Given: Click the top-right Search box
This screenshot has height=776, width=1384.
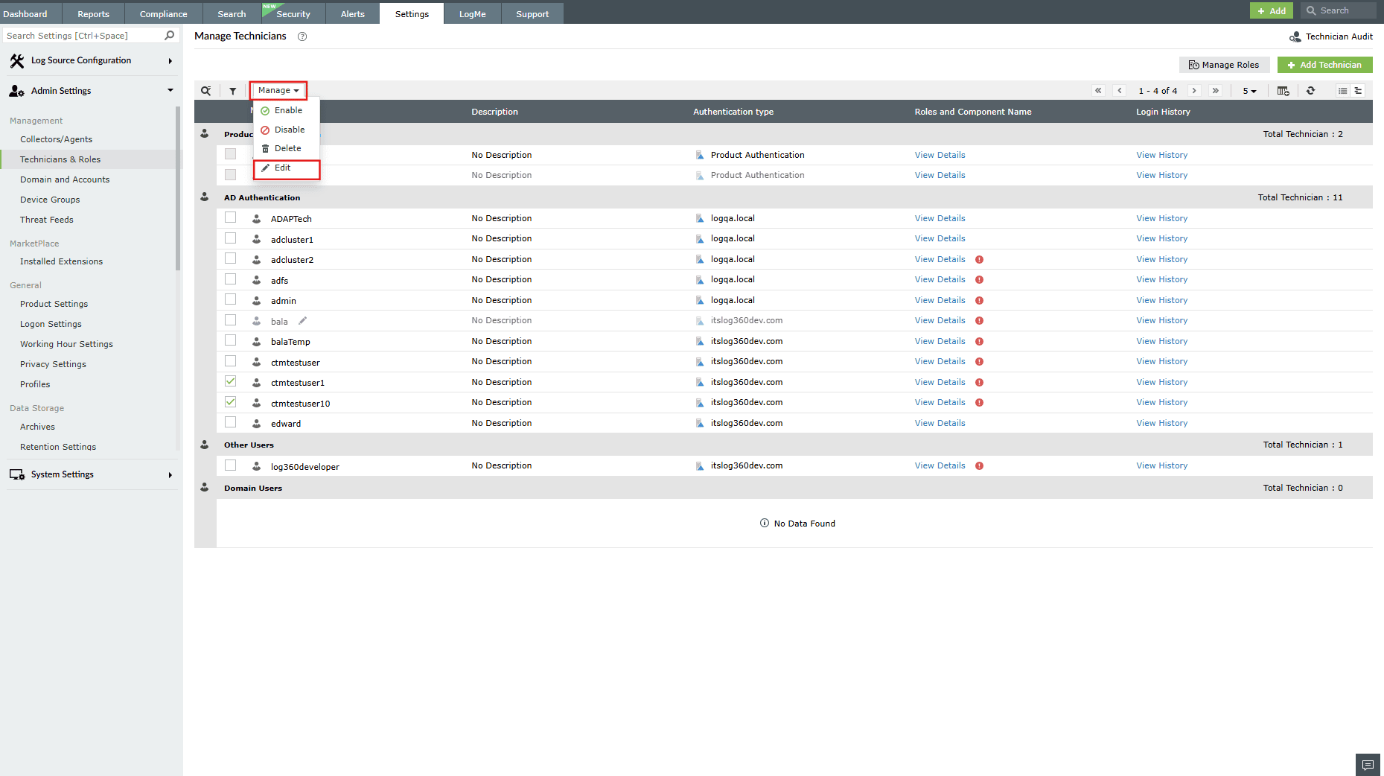Looking at the screenshot, I should (1340, 11).
